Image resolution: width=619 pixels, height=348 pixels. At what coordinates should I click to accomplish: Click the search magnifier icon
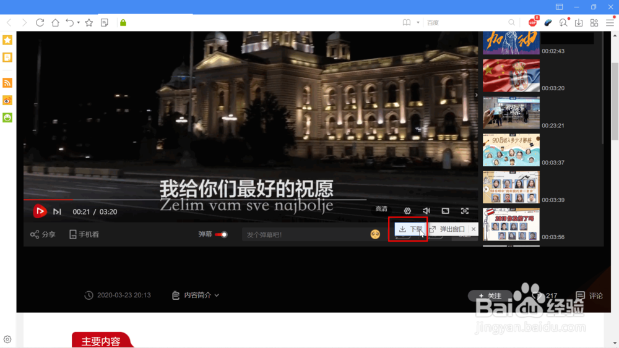[512, 22]
